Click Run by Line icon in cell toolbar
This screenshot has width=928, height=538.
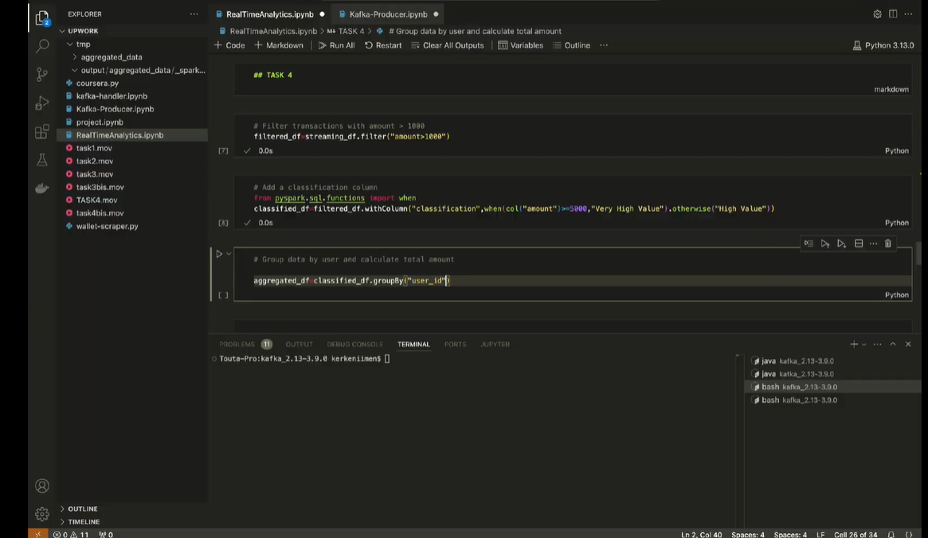[x=809, y=244]
